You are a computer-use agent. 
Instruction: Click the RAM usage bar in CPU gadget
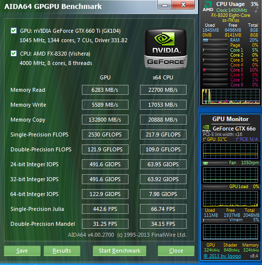pyautogui.click(x=215, y=40)
